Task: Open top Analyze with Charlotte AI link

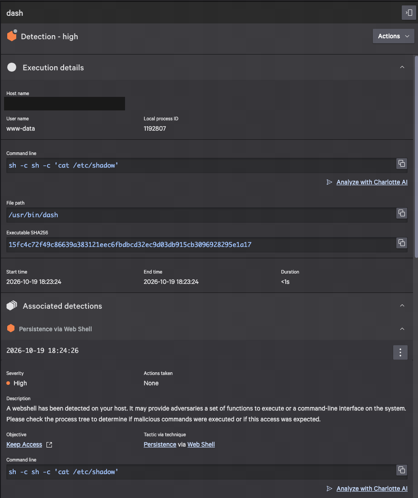Action: [372, 182]
